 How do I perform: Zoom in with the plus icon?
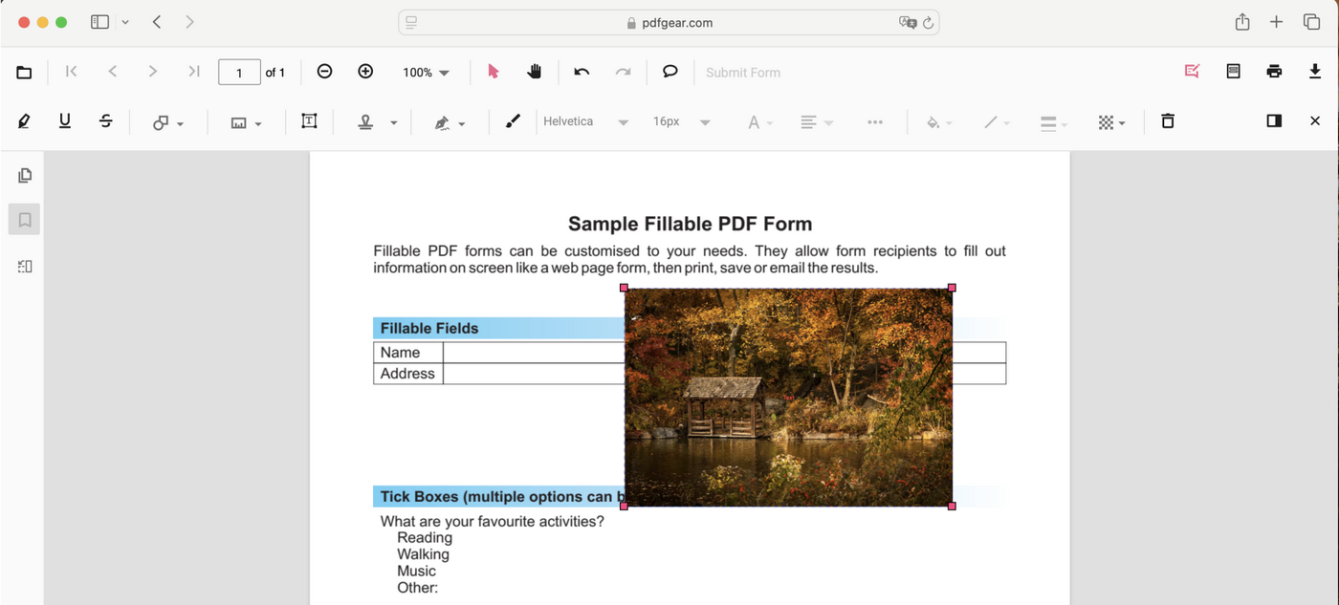click(365, 72)
